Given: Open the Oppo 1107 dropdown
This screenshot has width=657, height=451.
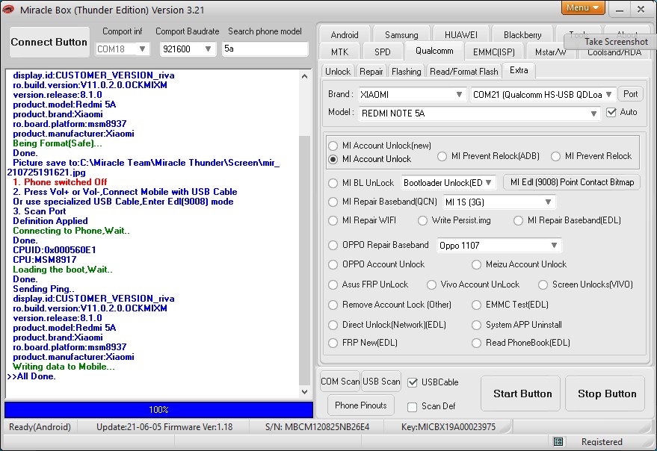Looking at the screenshot, I should tap(499, 246).
